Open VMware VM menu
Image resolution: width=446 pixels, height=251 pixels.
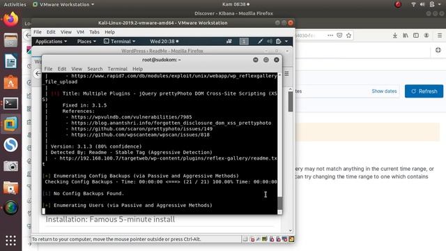coord(80,32)
